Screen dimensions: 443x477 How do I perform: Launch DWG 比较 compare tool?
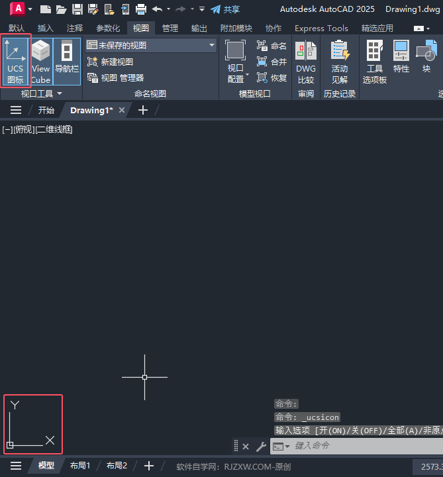(306, 62)
